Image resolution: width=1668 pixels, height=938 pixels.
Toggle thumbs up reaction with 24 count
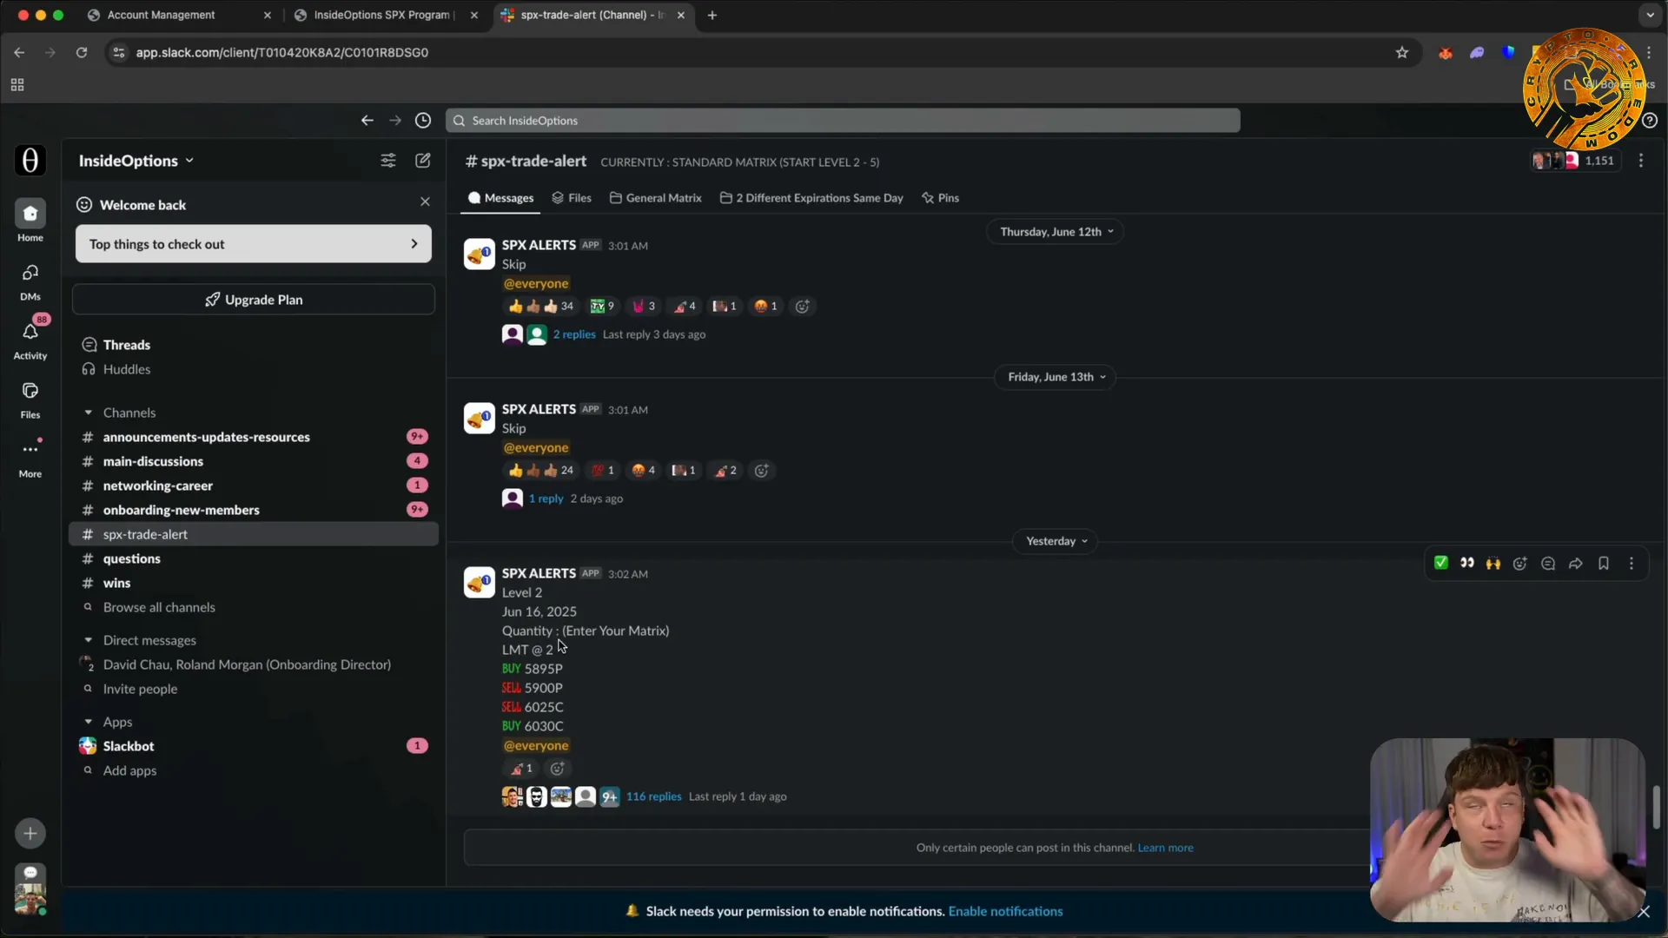click(x=540, y=471)
